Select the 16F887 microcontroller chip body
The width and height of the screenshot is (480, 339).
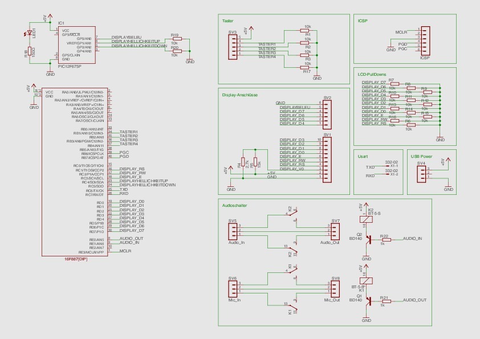click(75, 171)
